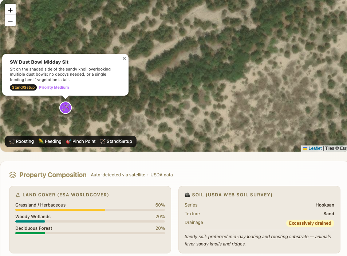Click the Deciduous Forest progress bar

click(90, 233)
